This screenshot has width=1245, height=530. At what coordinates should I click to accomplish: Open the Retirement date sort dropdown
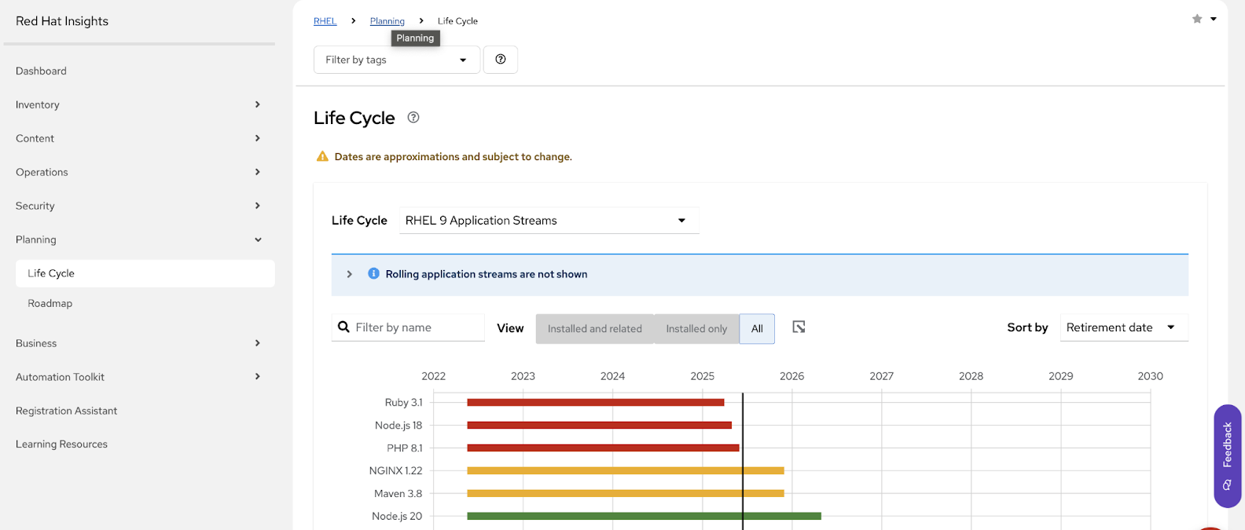[x=1122, y=327]
